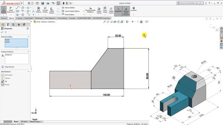Viewport: 223px width, 125px height.
Task: Open the Motion Study 1 bottom tab
Action: pos(36,122)
